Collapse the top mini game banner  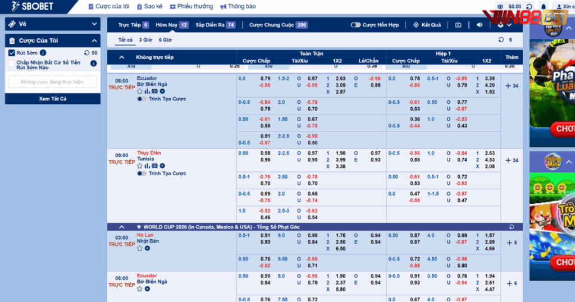click(568, 28)
